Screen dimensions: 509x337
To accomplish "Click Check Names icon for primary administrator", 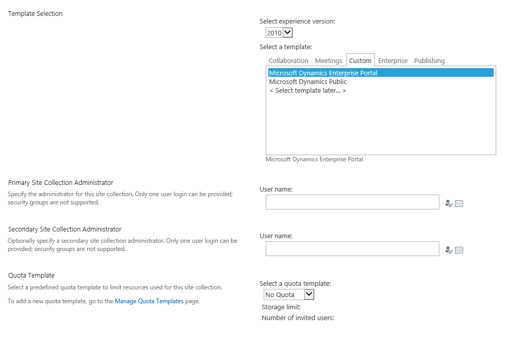I will (x=449, y=203).
